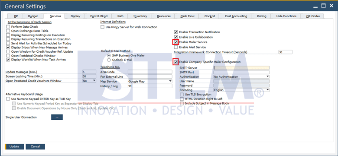Go to the Font & Bkgd tab

(x=99, y=16)
